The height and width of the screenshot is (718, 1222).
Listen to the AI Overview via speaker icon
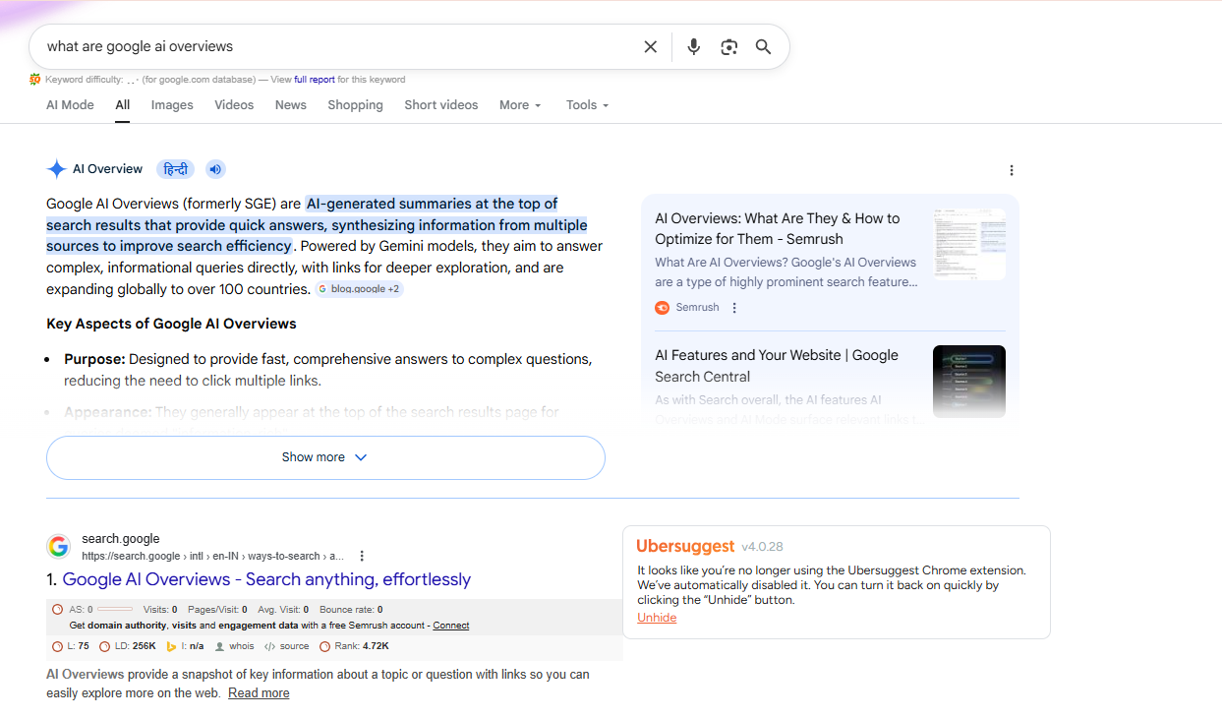(215, 168)
